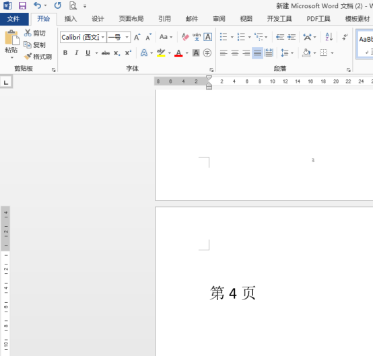Toggle Subscript formatting

click(116, 53)
